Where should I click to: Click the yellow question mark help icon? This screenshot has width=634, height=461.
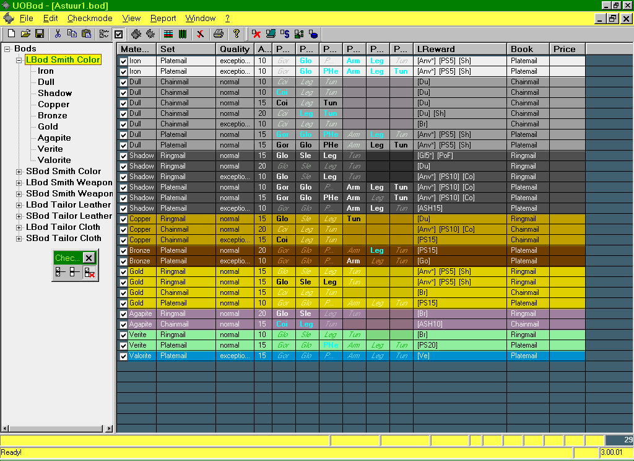point(236,33)
